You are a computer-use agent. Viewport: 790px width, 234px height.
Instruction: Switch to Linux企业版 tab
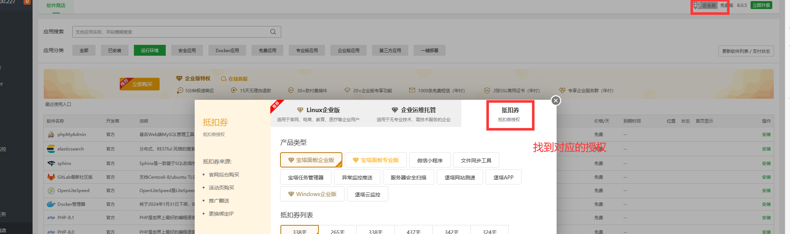coord(318,114)
